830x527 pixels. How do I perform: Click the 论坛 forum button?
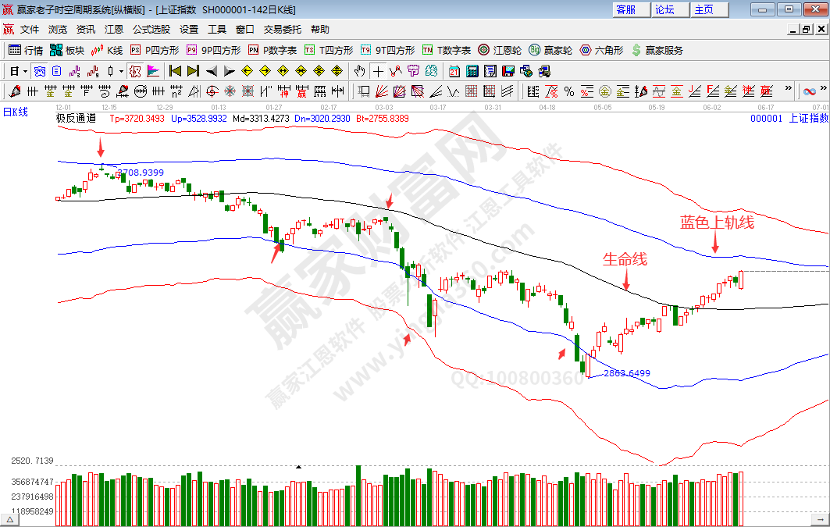pyautogui.click(x=665, y=9)
